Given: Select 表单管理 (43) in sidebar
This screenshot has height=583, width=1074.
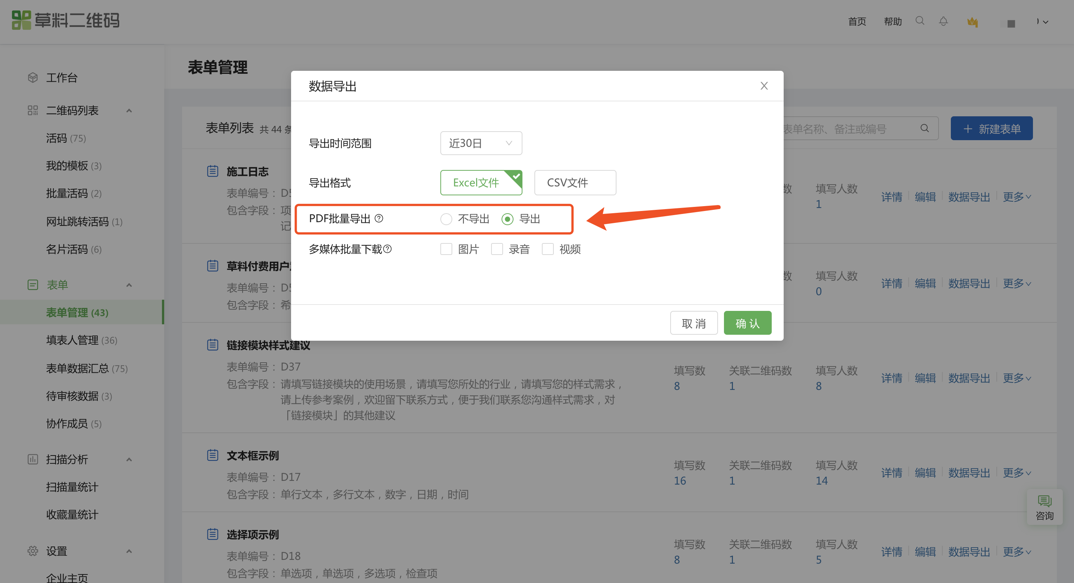Looking at the screenshot, I should pyautogui.click(x=82, y=312).
